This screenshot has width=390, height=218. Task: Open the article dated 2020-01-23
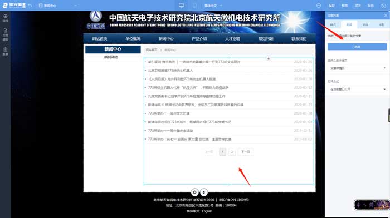coord(196,105)
